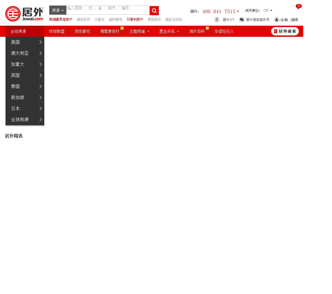Viewport: 332px width, 294px height.
Task: Open the 滑雪度假村 nav item
Action: click(x=110, y=31)
